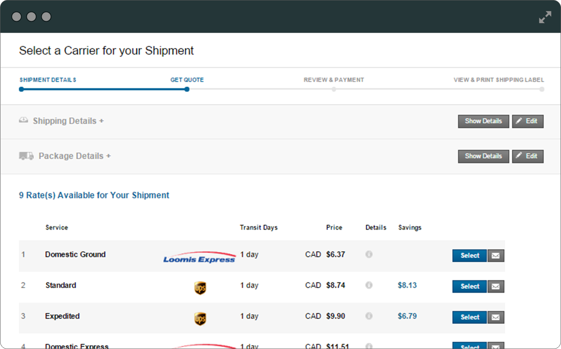Click 'Select a Carrier for your Shipment' title
Viewport: 561px width, 349px height.
pos(106,51)
